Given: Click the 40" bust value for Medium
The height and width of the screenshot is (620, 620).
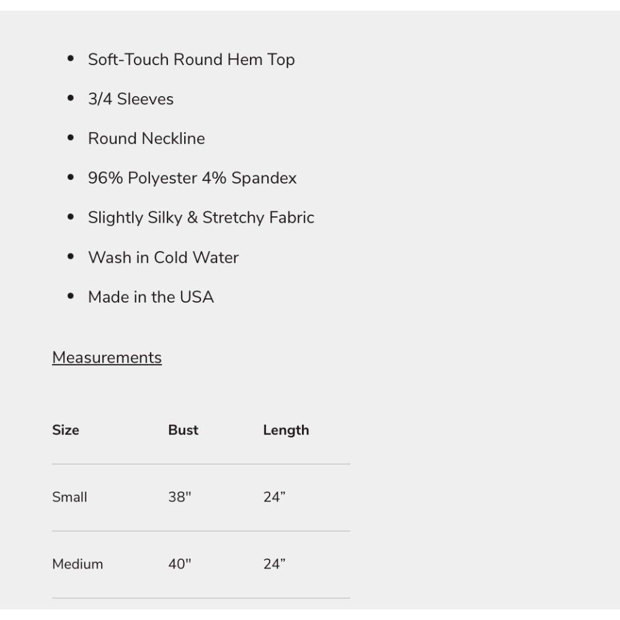Looking at the screenshot, I should (180, 564).
